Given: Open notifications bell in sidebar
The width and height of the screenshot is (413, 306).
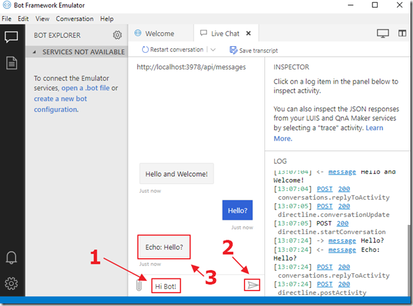Looking at the screenshot, I should click(x=12, y=257).
